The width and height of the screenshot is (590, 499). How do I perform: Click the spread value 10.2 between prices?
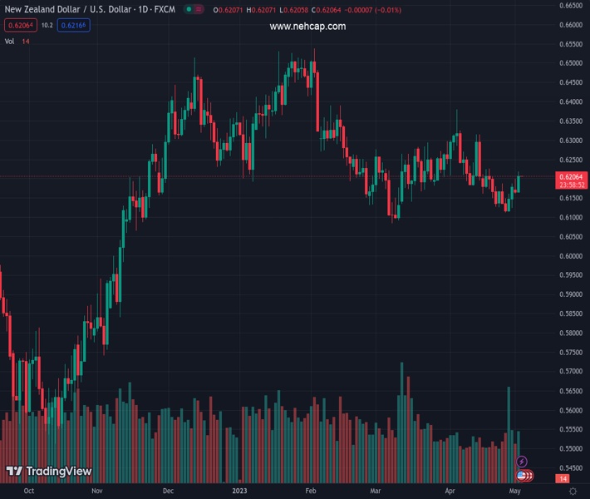(47, 26)
